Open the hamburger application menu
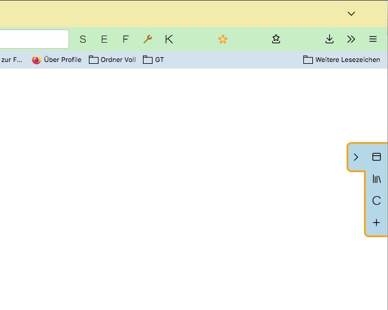This screenshot has width=388, height=310. click(x=373, y=39)
